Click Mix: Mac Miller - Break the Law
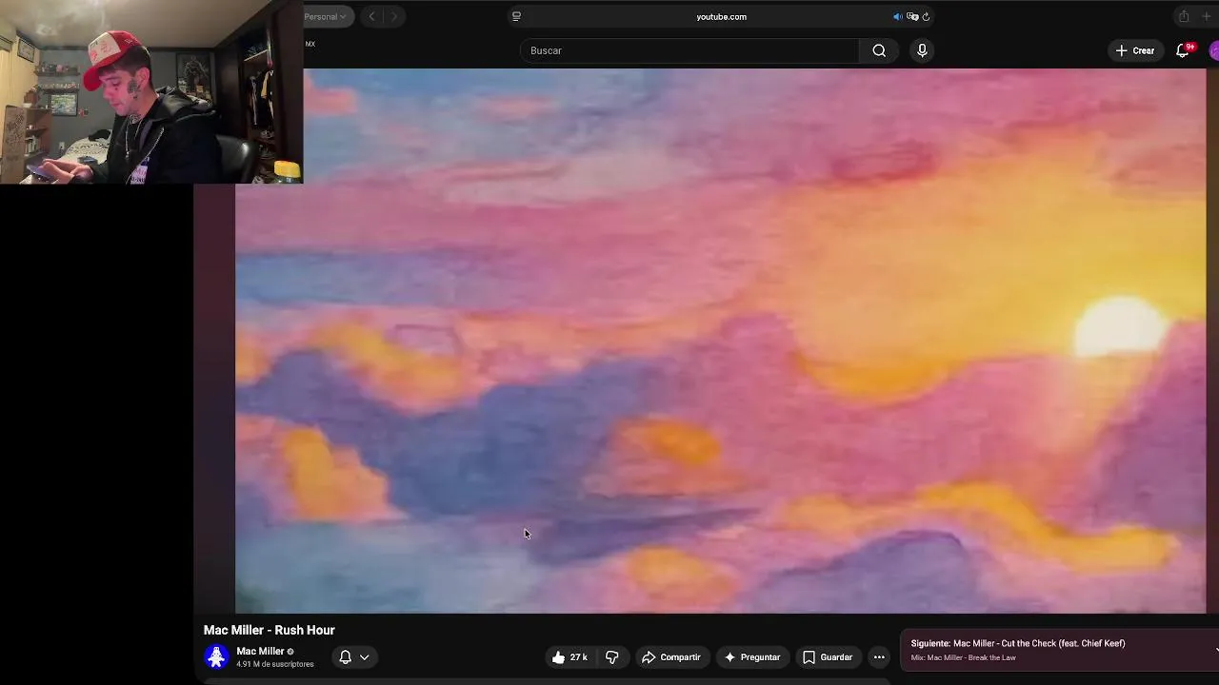1219x685 pixels. (963, 657)
